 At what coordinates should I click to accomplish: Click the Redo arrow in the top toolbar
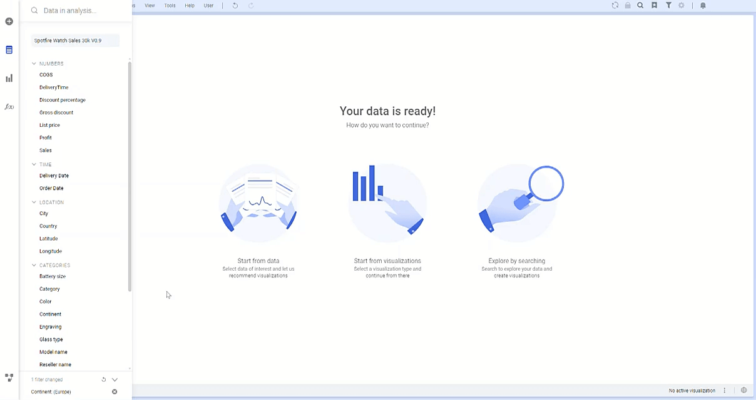(x=251, y=6)
